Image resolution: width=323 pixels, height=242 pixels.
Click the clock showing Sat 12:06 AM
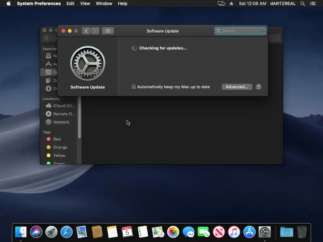(x=252, y=3)
